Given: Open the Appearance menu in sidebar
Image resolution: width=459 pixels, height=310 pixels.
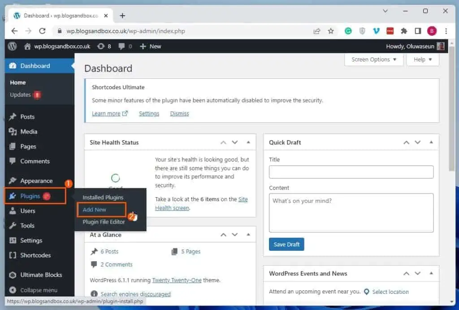Looking at the screenshot, I should point(36,181).
